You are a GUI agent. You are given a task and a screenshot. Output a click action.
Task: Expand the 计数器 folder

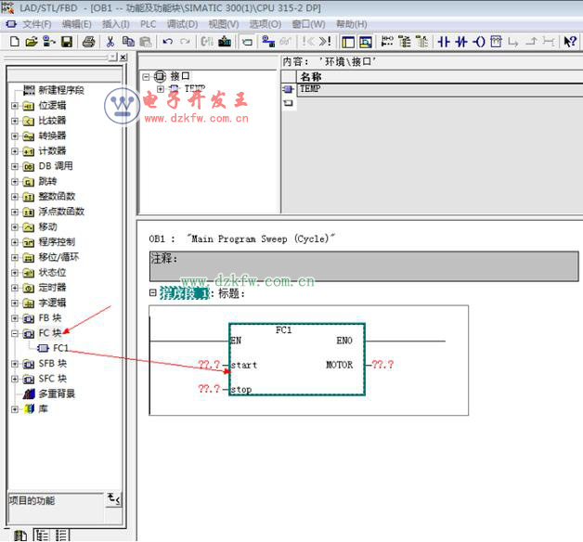pyautogui.click(x=15, y=151)
